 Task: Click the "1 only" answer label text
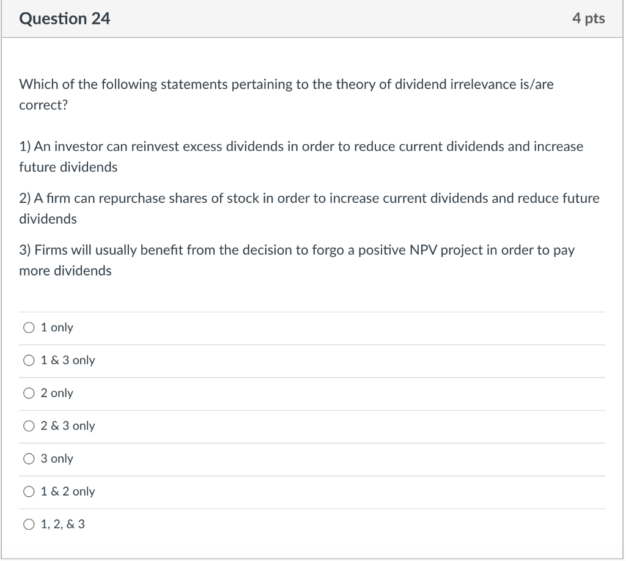coord(57,328)
